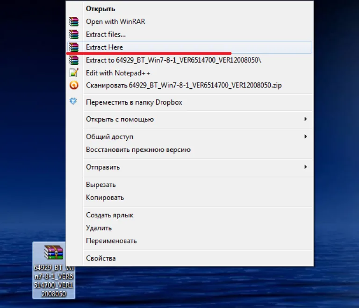The width and height of the screenshot is (359, 308).
Task: Open the Отправить submenu
Action: [x=190, y=167]
